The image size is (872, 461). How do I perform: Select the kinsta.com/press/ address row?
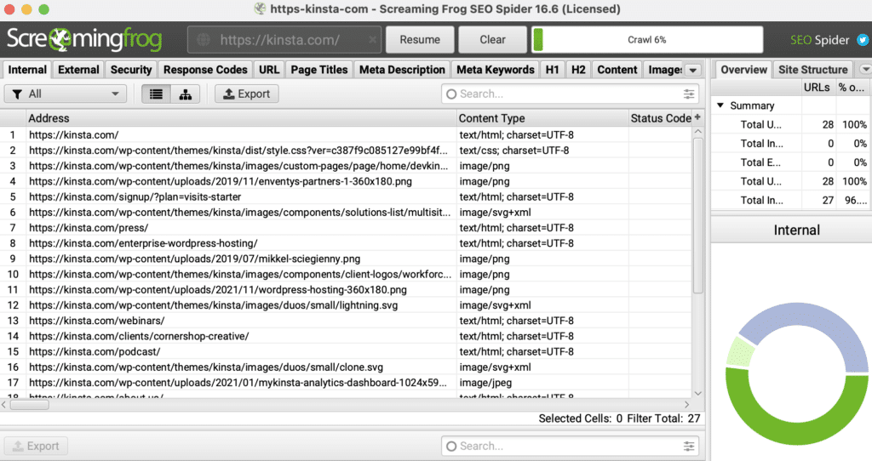click(89, 228)
